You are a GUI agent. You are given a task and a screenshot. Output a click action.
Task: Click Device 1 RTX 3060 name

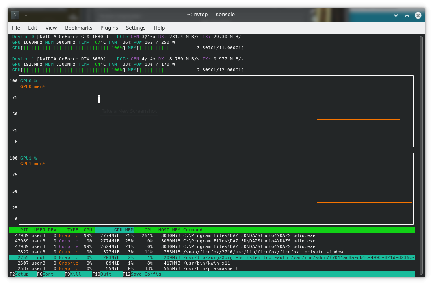(71, 59)
